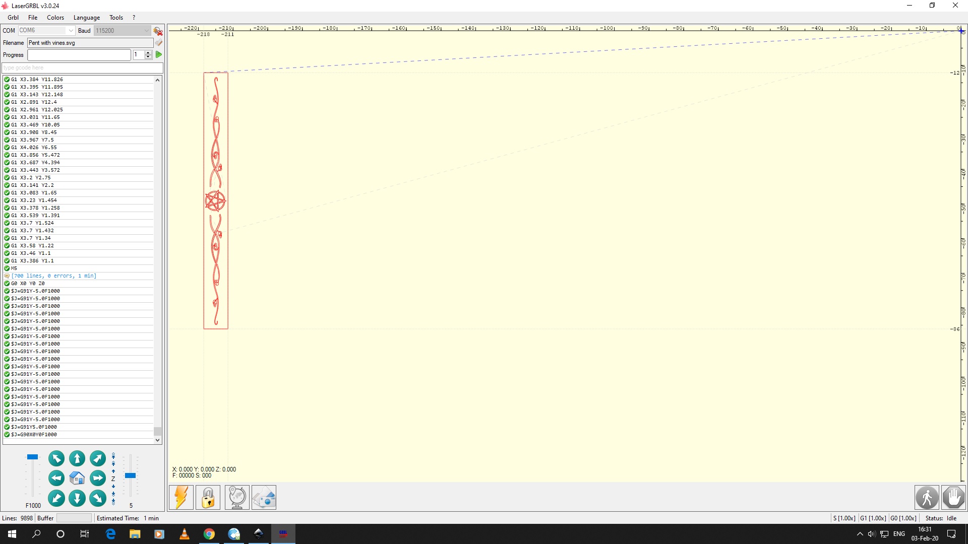This screenshot has width=968, height=544.
Task: Start the job with the green play button
Action: pyautogui.click(x=158, y=54)
